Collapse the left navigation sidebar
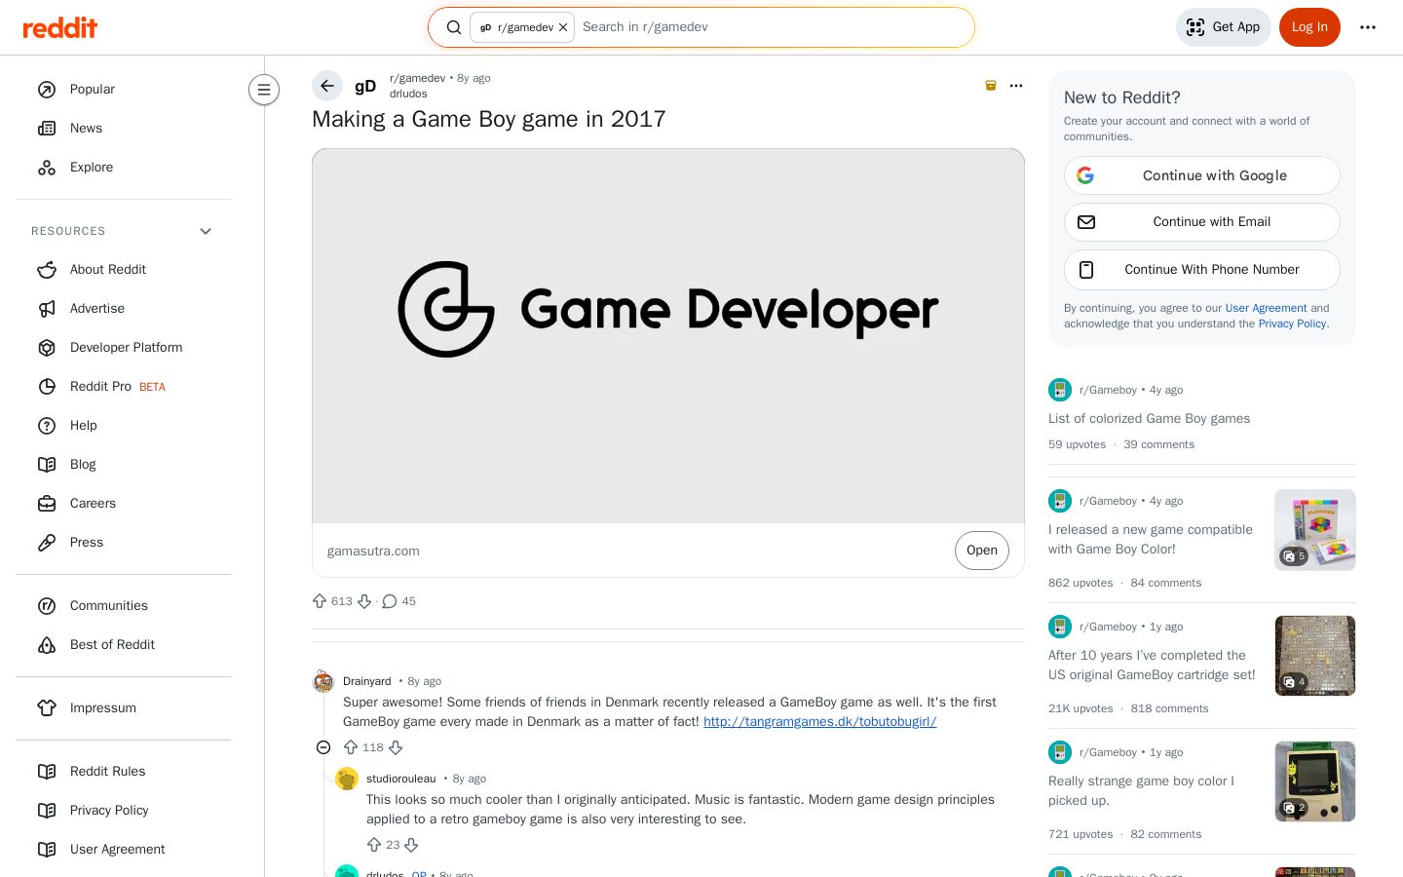Viewport: 1403px width, 877px height. [264, 90]
